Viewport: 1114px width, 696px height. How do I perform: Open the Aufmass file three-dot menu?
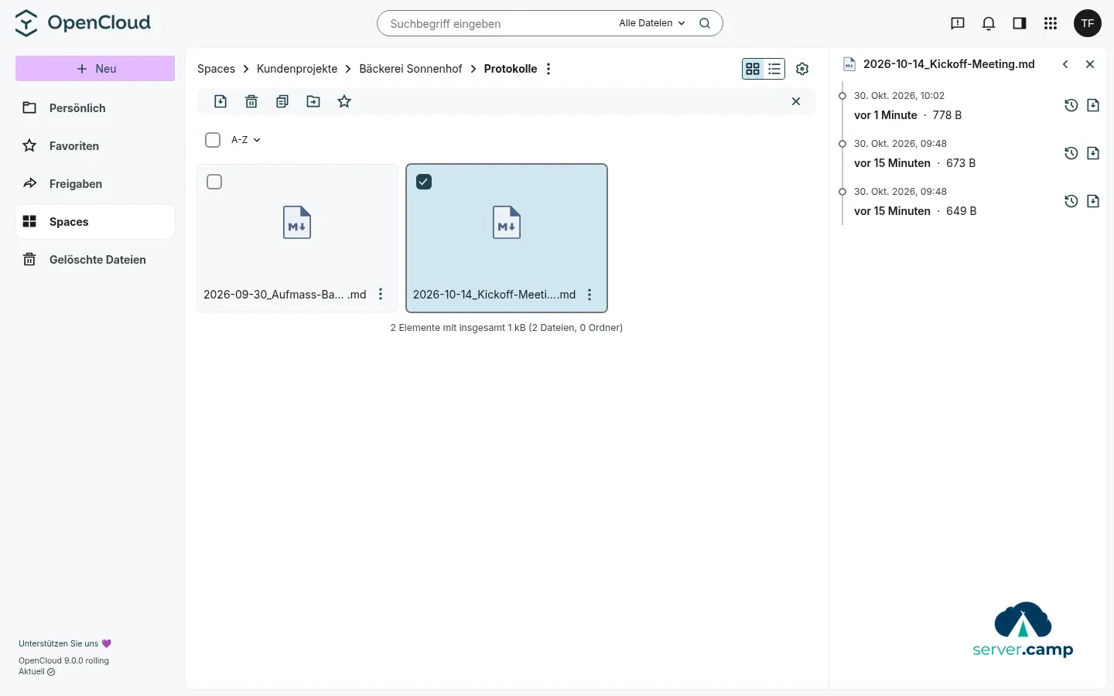click(x=381, y=294)
